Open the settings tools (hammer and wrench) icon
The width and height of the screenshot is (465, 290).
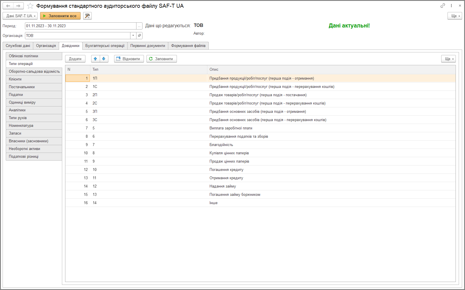click(x=87, y=16)
